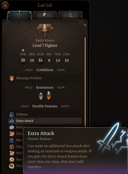
Task: Click the CON ability score 16
Action: coord(41,60)
